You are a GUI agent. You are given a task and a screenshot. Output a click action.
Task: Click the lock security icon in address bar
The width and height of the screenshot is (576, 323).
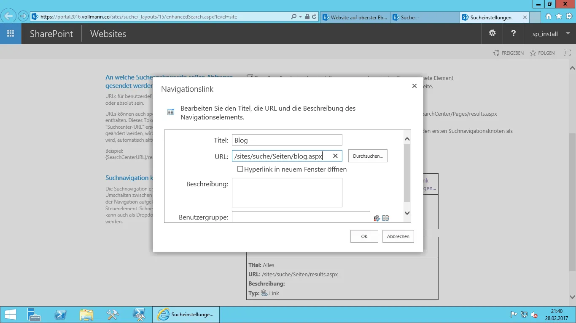[x=307, y=17]
